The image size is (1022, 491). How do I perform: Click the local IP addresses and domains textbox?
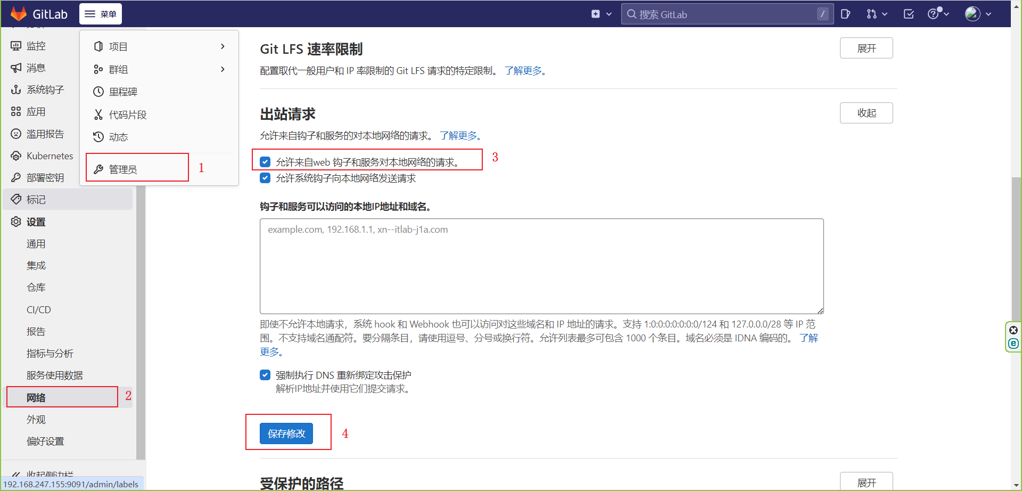point(541,266)
